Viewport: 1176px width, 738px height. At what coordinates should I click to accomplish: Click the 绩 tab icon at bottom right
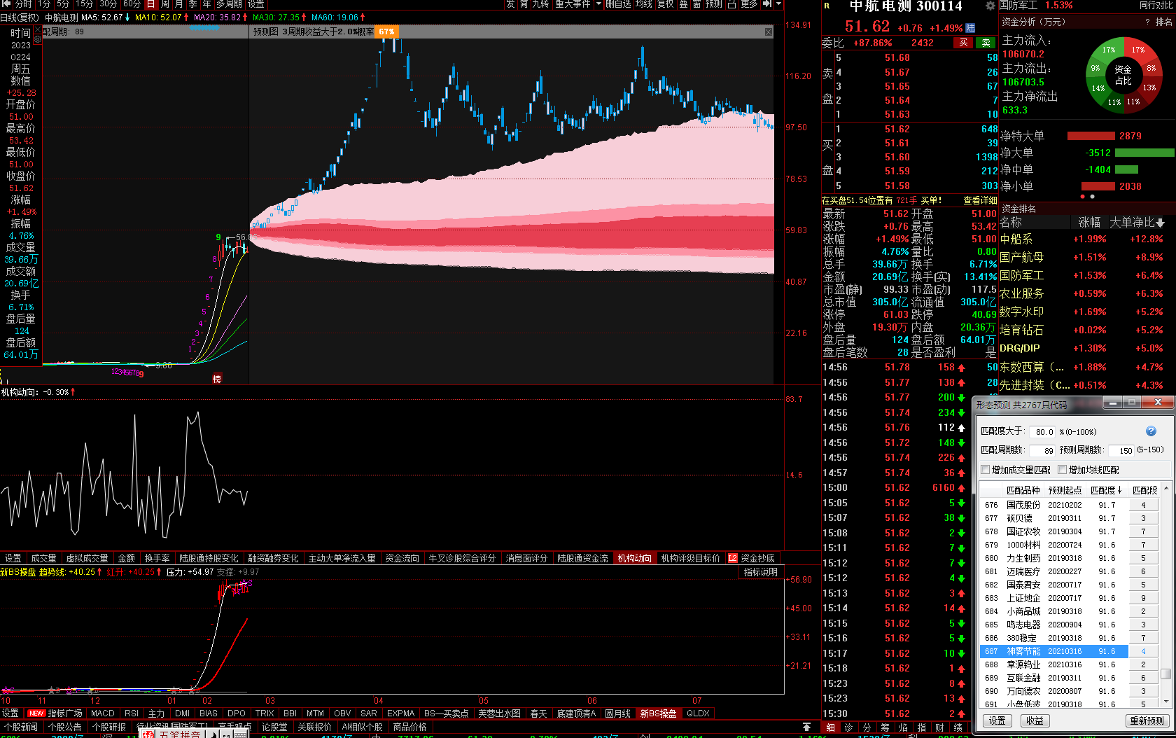958,727
